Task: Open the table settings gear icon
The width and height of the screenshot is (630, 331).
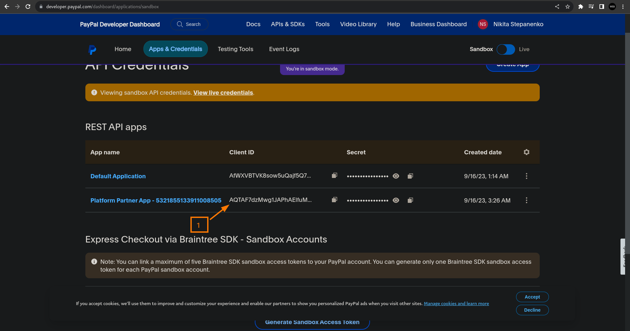Action: coord(527,152)
